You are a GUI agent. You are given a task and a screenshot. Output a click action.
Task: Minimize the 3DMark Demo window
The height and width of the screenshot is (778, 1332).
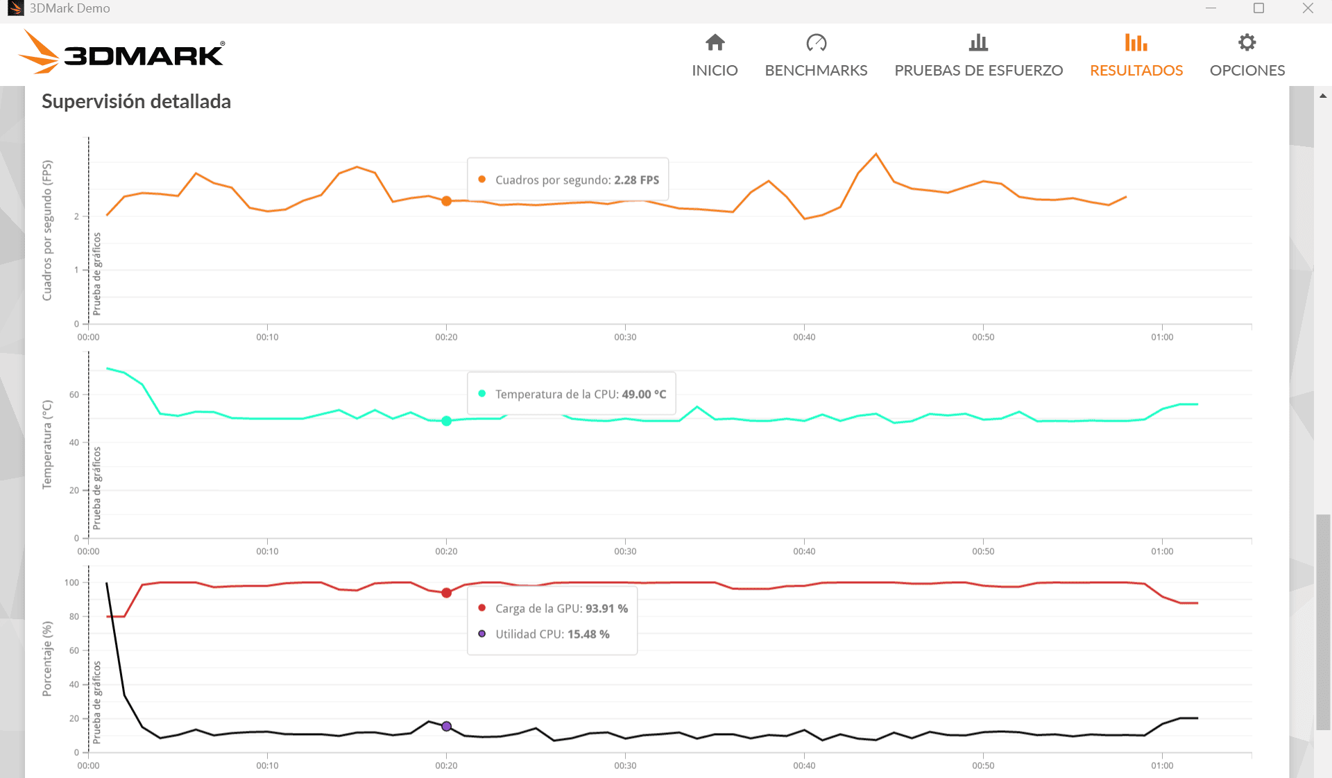click(1211, 8)
